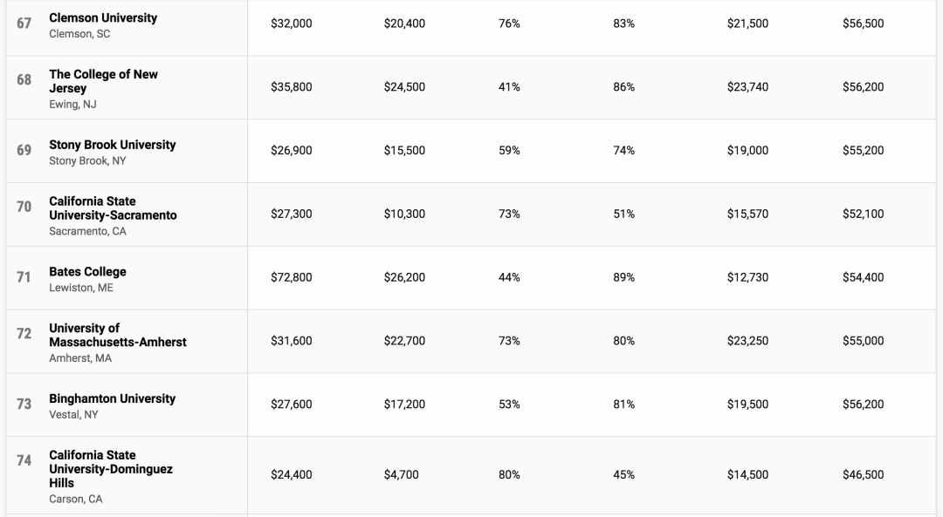The width and height of the screenshot is (943, 517).
Task: Click University of Massachusetts-Amherst link
Action: click(x=117, y=335)
